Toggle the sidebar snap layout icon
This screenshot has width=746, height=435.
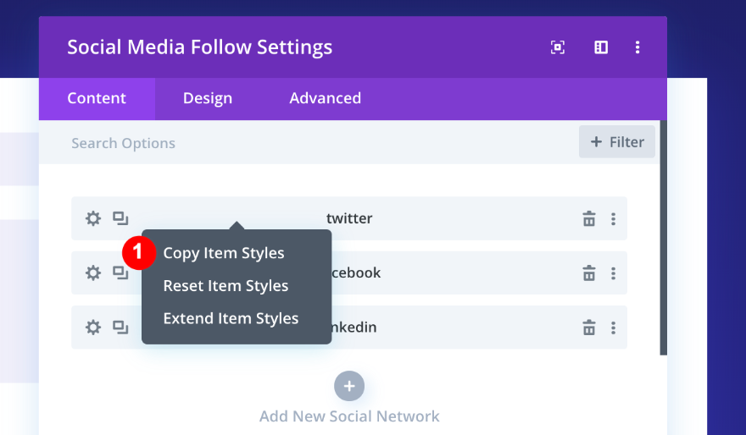click(x=601, y=47)
